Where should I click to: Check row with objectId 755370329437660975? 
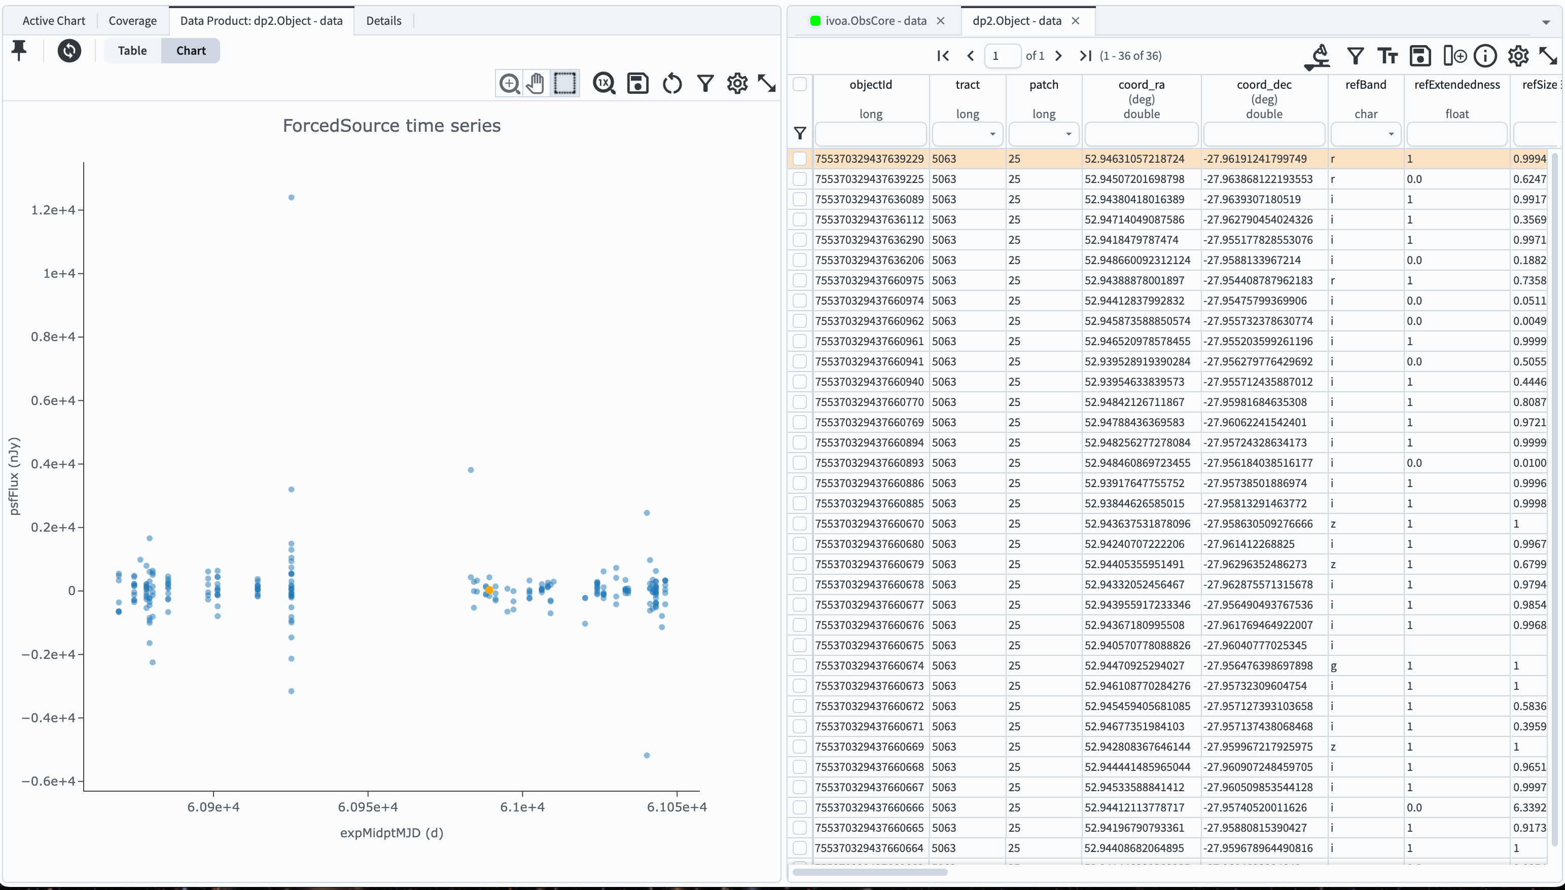pos(800,280)
